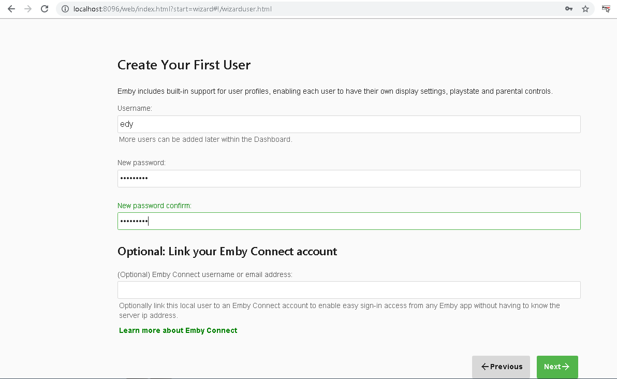Image resolution: width=617 pixels, height=379 pixels.
Task: Click into the Username field containing edy
Action: [348, 124]
